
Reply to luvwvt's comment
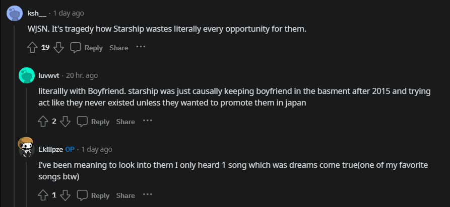(93, 122)
